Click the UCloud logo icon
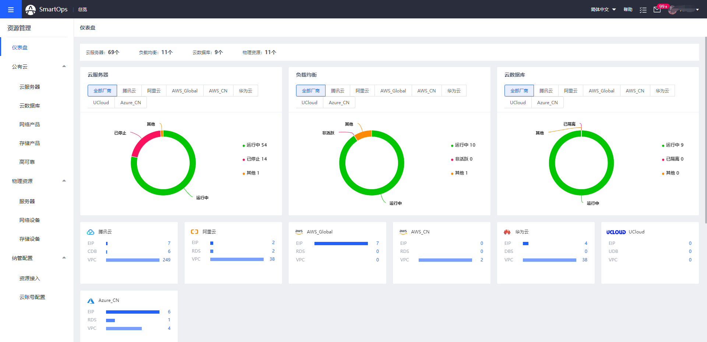The image size is (707, 342). (x=616, y=232)
